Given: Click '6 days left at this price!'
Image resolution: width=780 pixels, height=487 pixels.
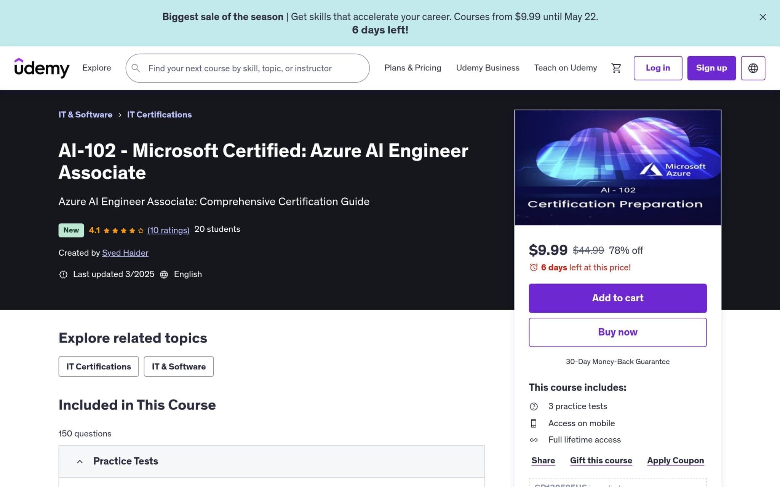Looking at the screenshot, I should [x=586, y=267].
